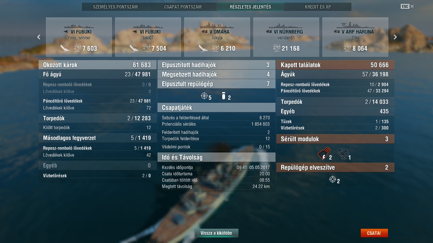Click the damaged steering module icon
Viewport: 433px width, 243px height.
tap(342, 153)
